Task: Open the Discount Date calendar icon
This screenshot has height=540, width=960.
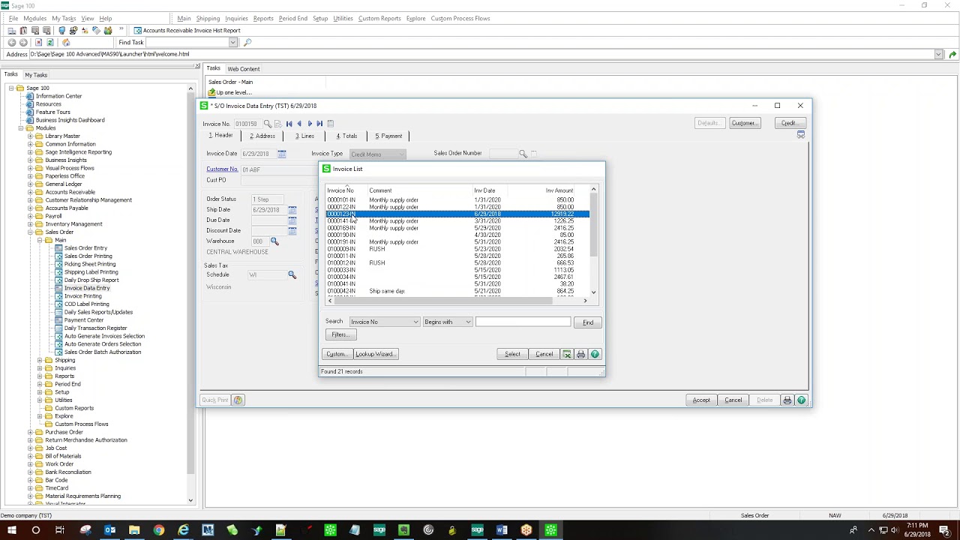Action: click(x=292, y=231)
